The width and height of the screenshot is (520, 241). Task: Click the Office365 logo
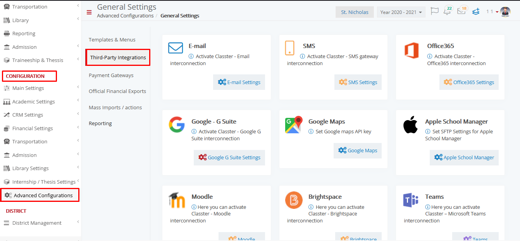411,50
